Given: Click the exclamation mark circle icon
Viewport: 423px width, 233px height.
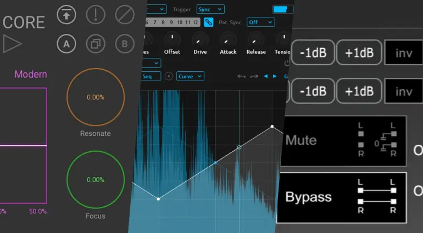Looking at the screenshot, I should pos(96,15).
